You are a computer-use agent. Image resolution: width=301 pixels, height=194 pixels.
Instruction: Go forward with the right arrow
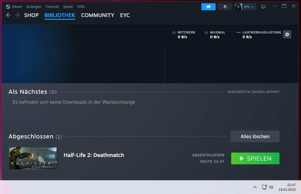pyautogui.click(x=18, y=15)
